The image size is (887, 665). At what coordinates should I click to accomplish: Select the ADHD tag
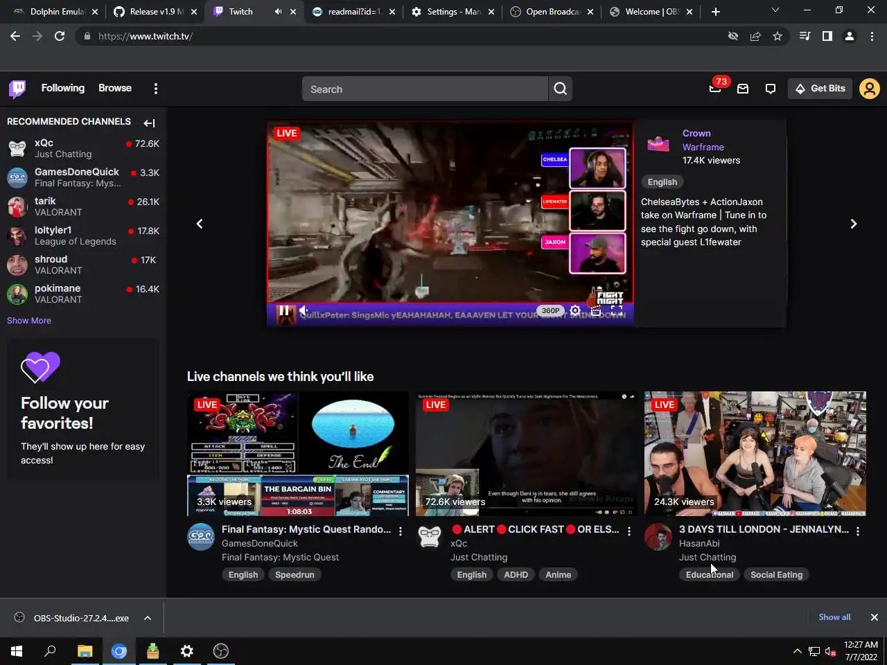tap(516, 575)
